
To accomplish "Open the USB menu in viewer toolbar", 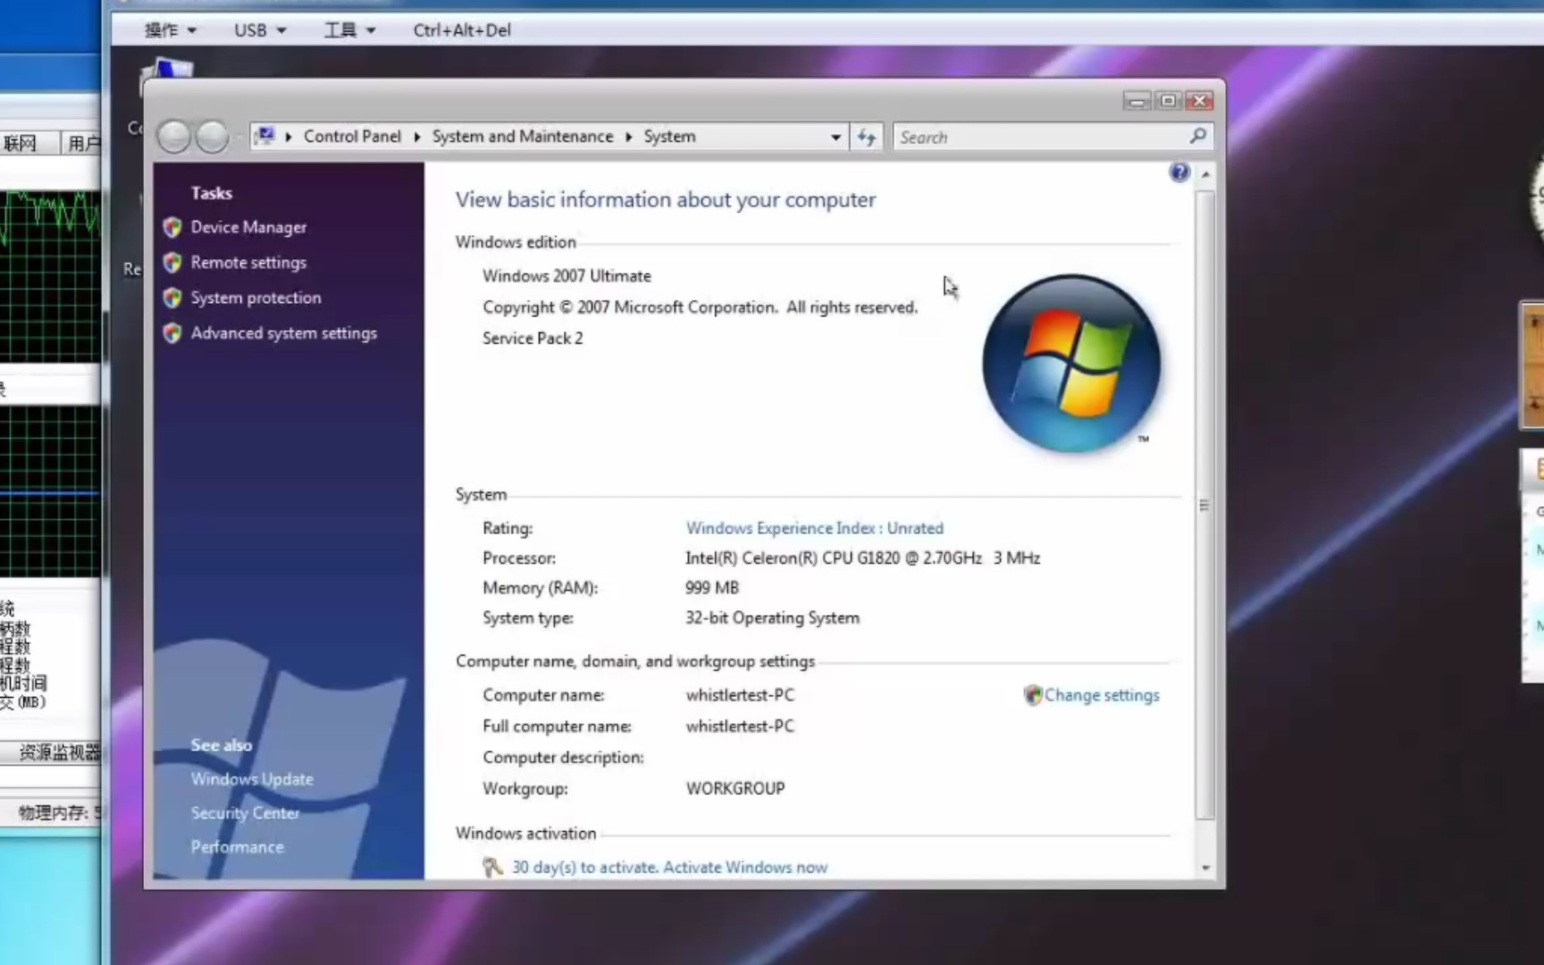I will (x=260, y=30).
